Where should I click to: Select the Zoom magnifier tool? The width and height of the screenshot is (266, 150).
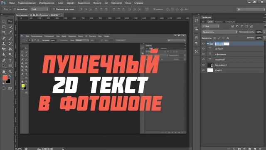10,72
